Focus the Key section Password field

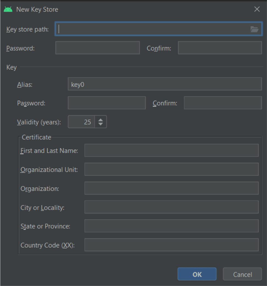click(x=106, y=103)
